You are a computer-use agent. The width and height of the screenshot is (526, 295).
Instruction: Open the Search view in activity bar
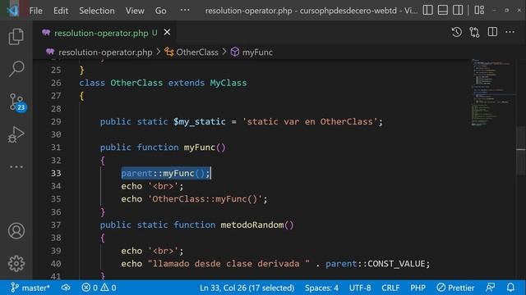16,69
